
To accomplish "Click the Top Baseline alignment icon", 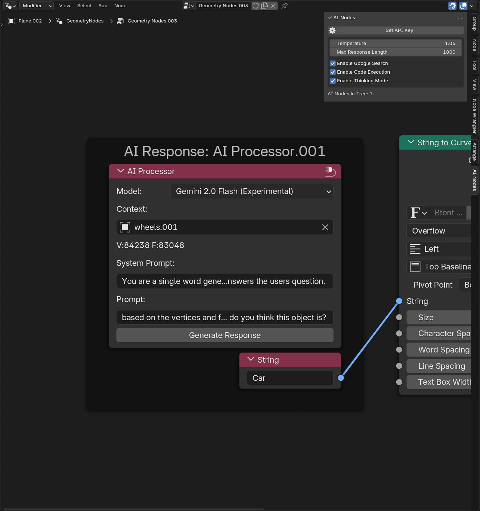I will click(414, 267).
